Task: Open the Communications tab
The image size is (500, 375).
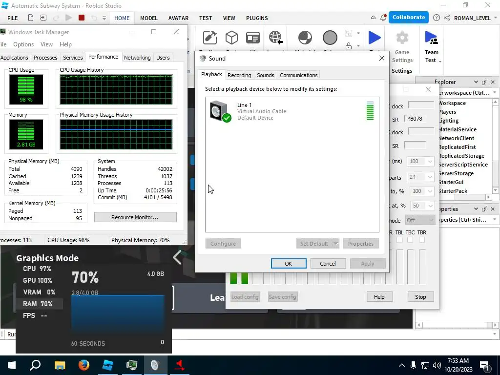Action: click(298, 75)
